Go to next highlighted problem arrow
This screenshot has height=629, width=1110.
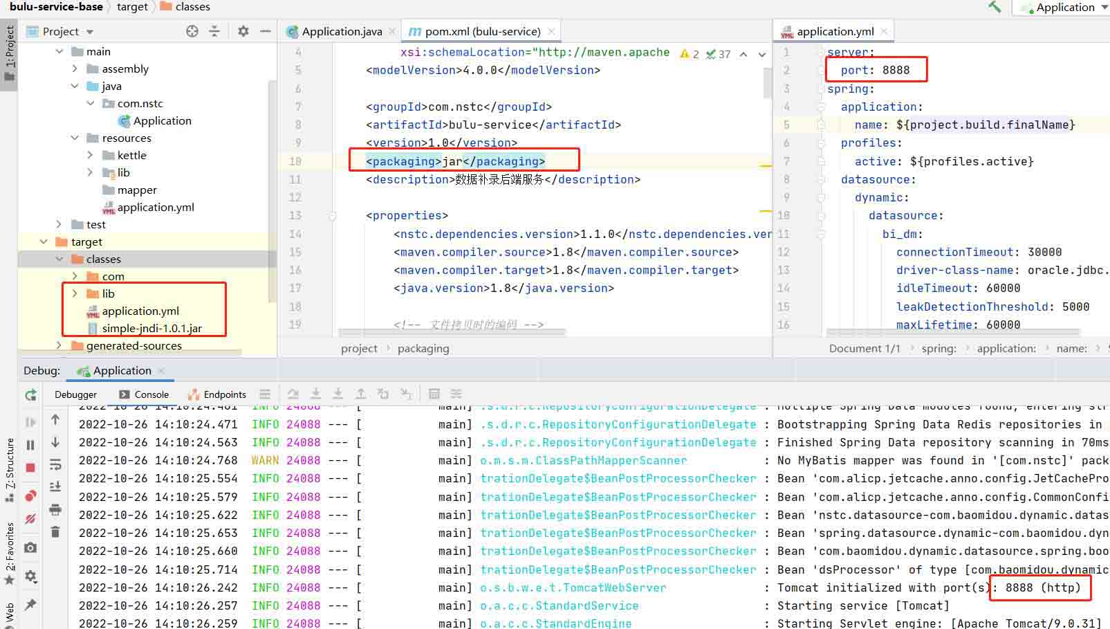[x=761, y=54]
